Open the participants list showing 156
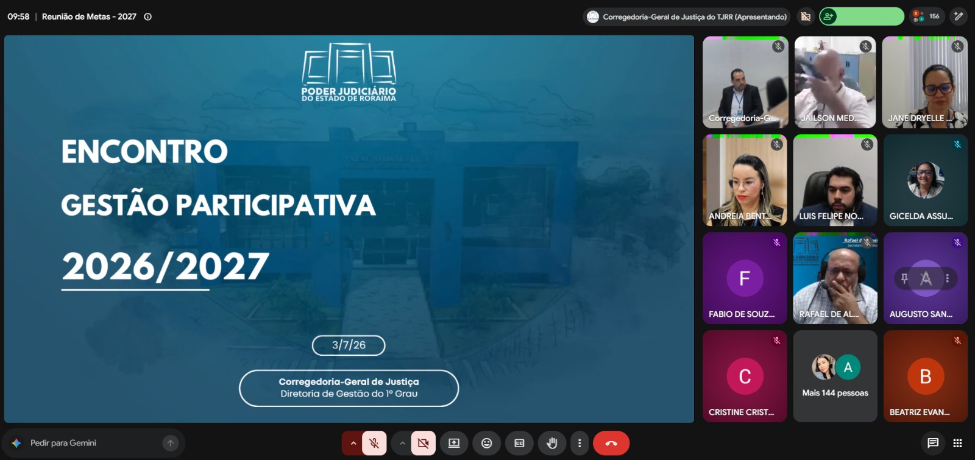 pos(927,16)
